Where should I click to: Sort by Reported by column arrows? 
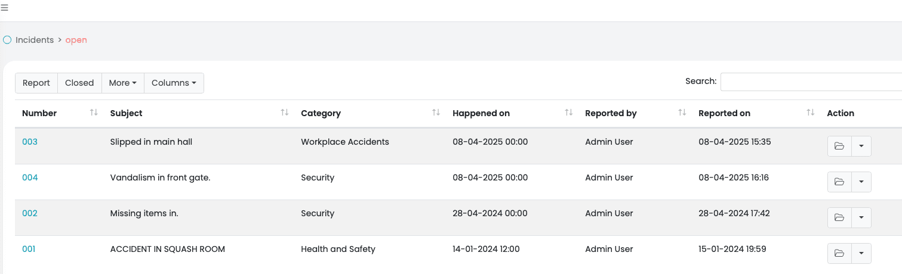(x=682, y=113)
